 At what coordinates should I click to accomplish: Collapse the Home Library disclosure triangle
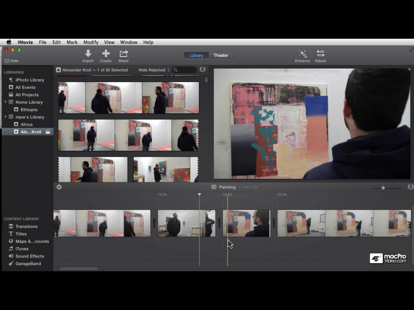5,102
